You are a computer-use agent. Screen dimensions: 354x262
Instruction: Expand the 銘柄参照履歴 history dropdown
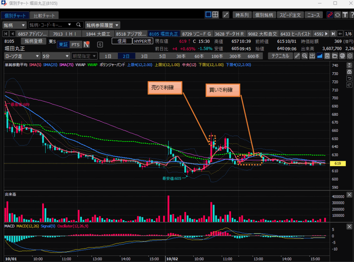pyautogui.click(x=102, y=25)
